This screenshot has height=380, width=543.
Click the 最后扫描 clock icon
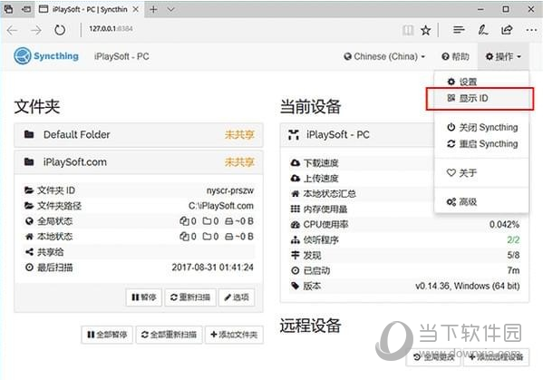(29, 268)
